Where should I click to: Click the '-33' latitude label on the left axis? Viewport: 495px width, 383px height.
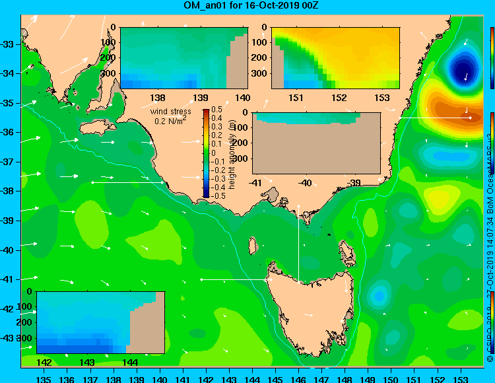point(7,44)
